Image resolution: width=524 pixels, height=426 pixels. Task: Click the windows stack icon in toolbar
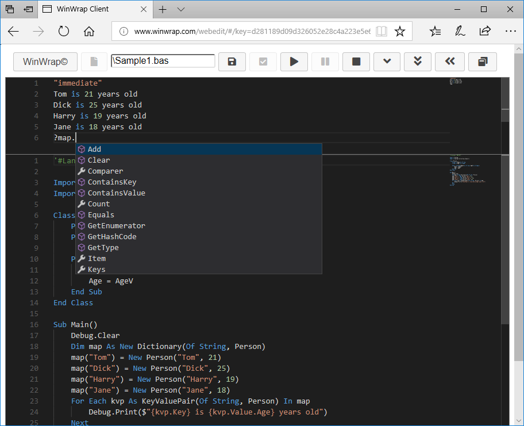483,62
